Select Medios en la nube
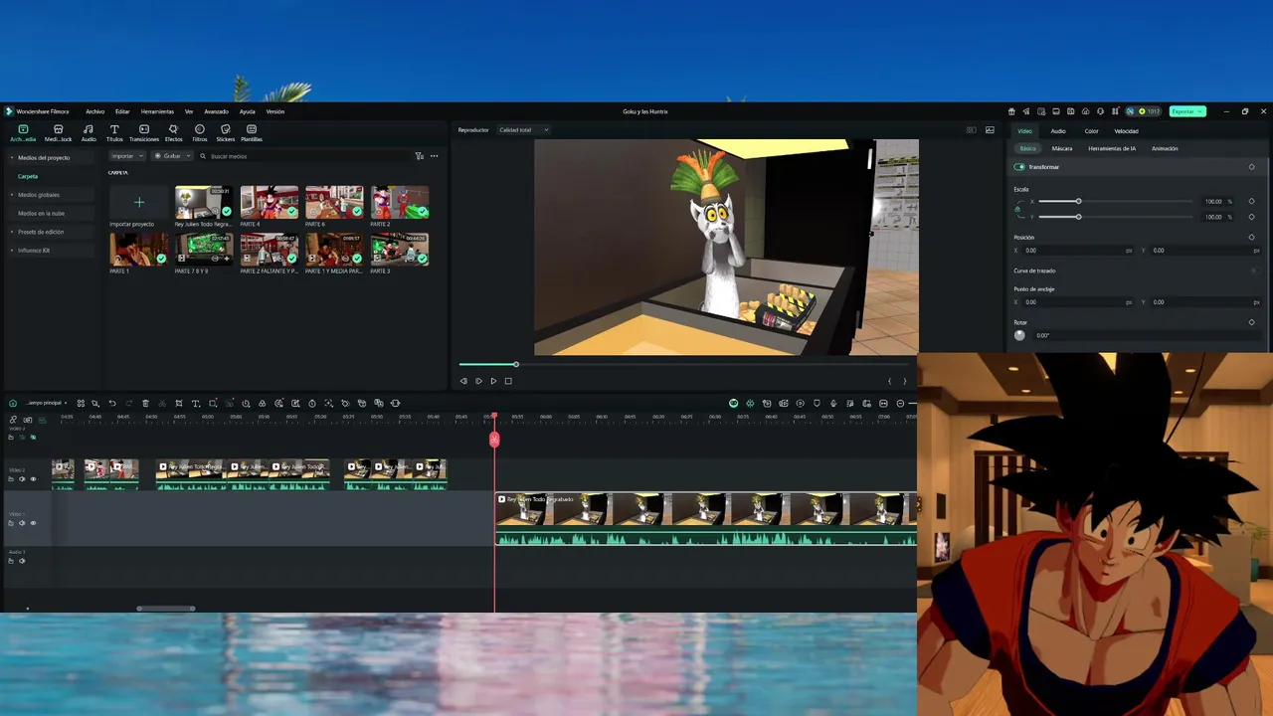 [x=41, y=214]
